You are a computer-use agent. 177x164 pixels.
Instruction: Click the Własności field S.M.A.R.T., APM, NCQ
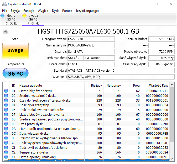click(x=121, y=77)
